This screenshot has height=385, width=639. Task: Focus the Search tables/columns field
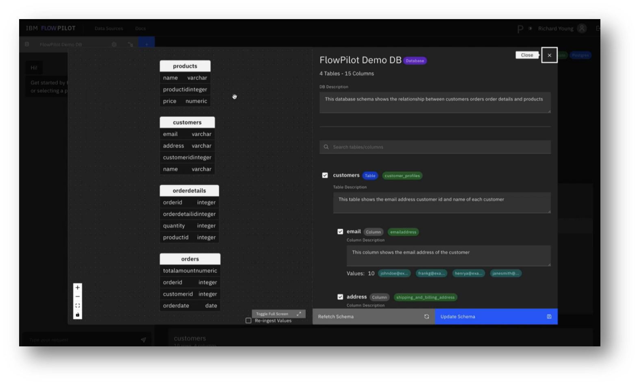point(435,147)
